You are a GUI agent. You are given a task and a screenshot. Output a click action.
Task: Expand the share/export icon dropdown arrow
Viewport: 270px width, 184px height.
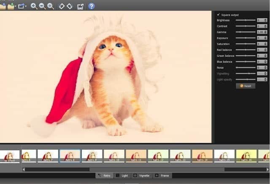(x=26, y=7)
